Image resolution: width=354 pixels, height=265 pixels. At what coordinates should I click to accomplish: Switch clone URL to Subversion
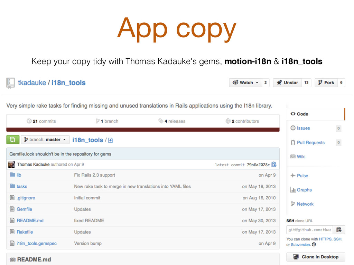pos(300,245)
